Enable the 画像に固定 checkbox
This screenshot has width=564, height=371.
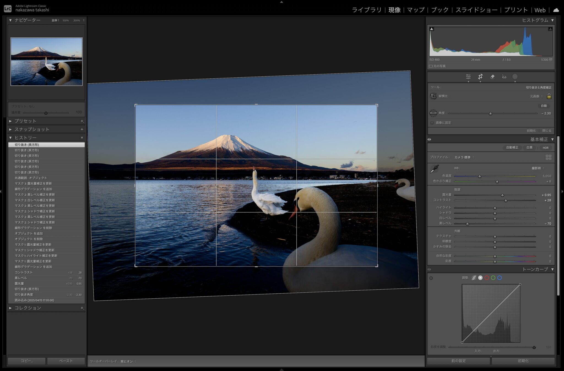(x=432, y=123)
